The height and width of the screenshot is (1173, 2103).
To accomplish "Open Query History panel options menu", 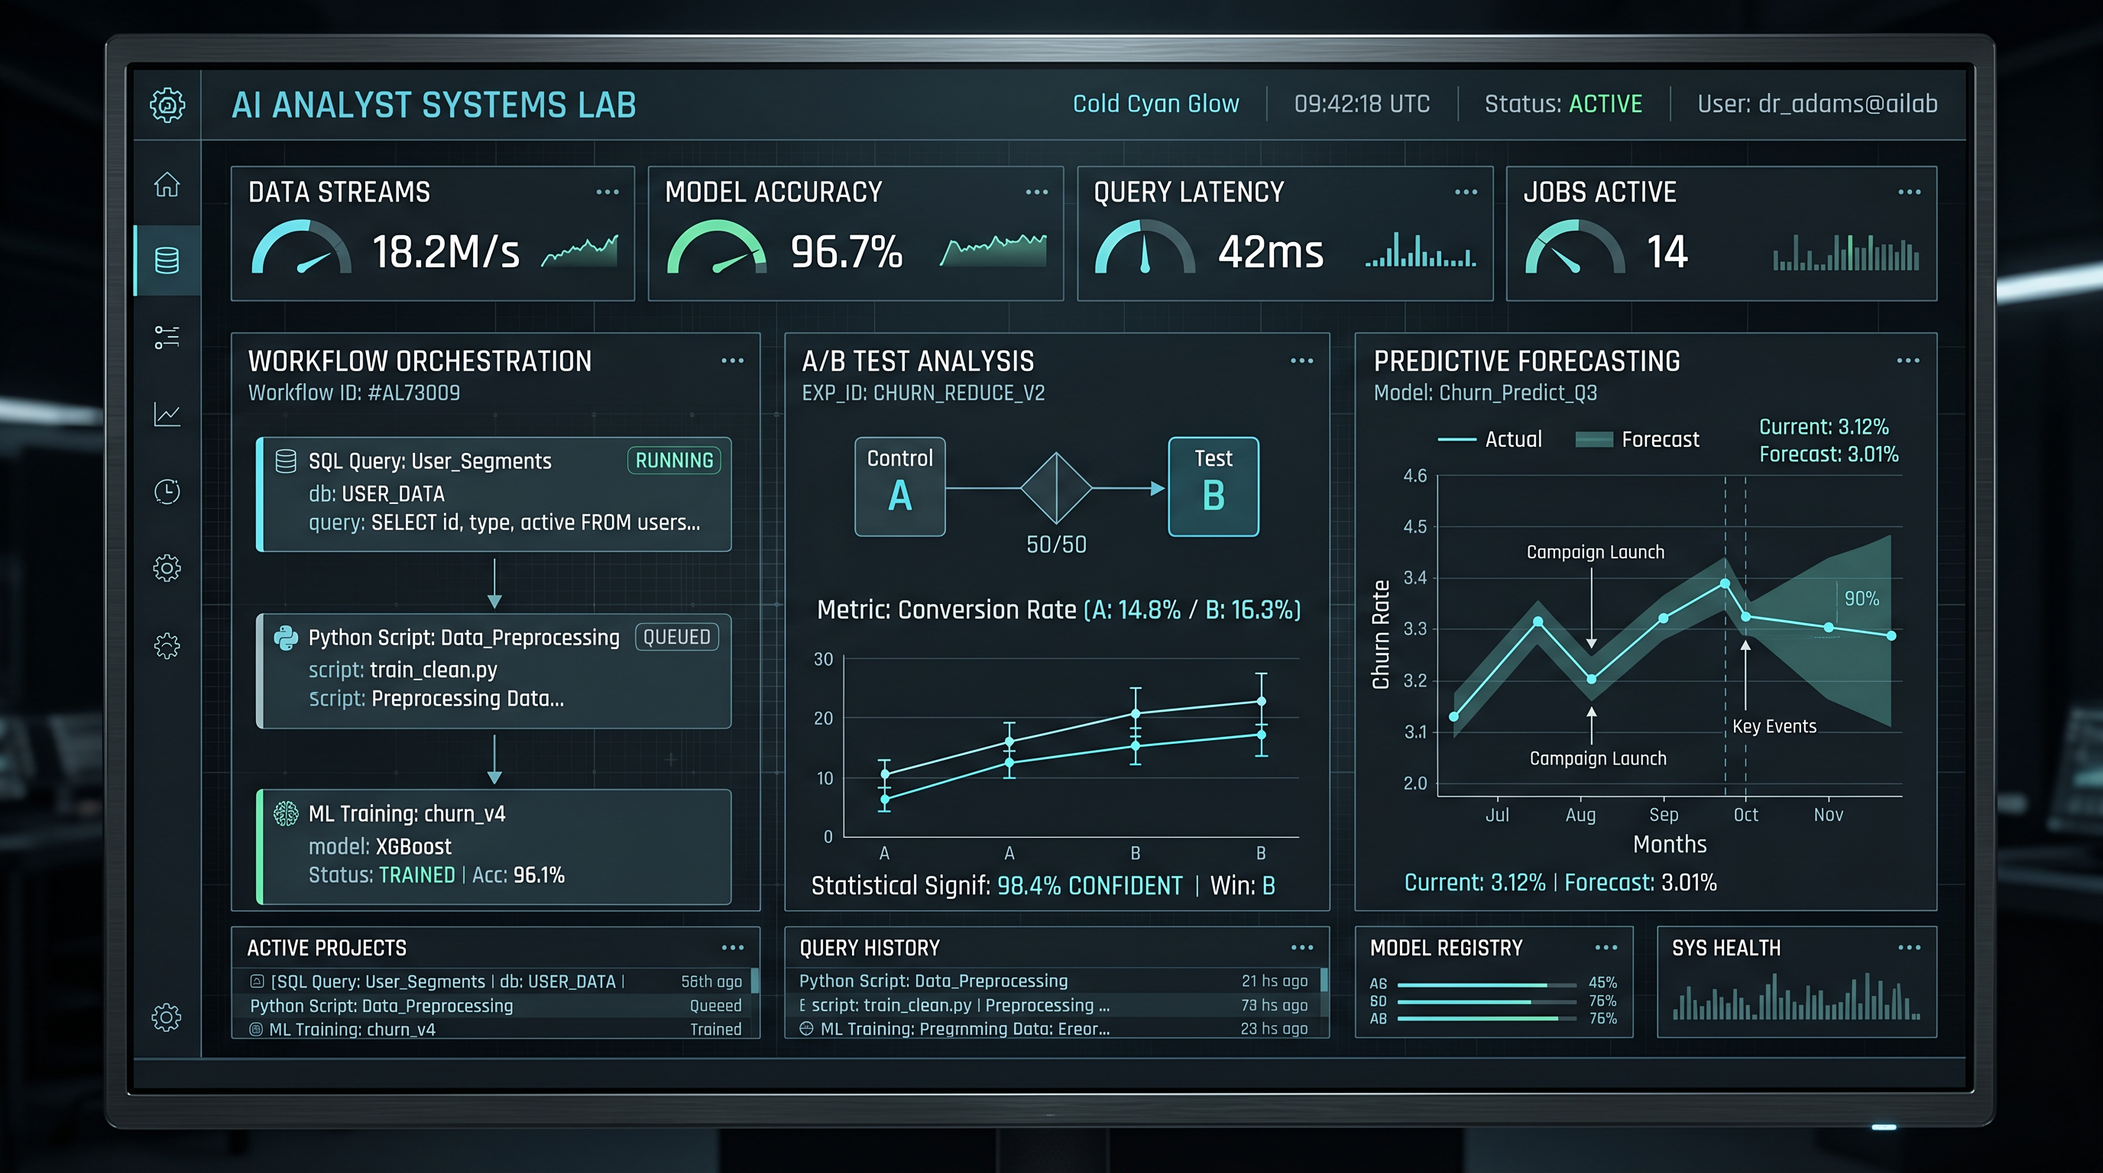I will pyautogui.click(x=1302, y=948).
